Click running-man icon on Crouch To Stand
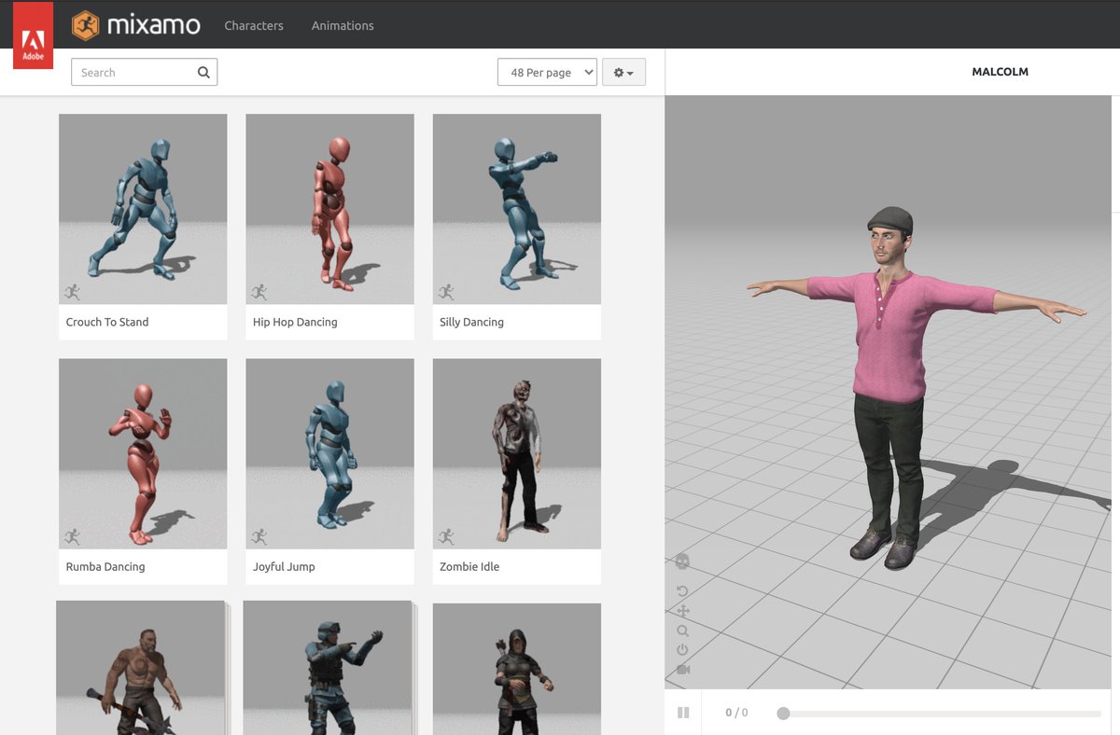 pos(73,292)
